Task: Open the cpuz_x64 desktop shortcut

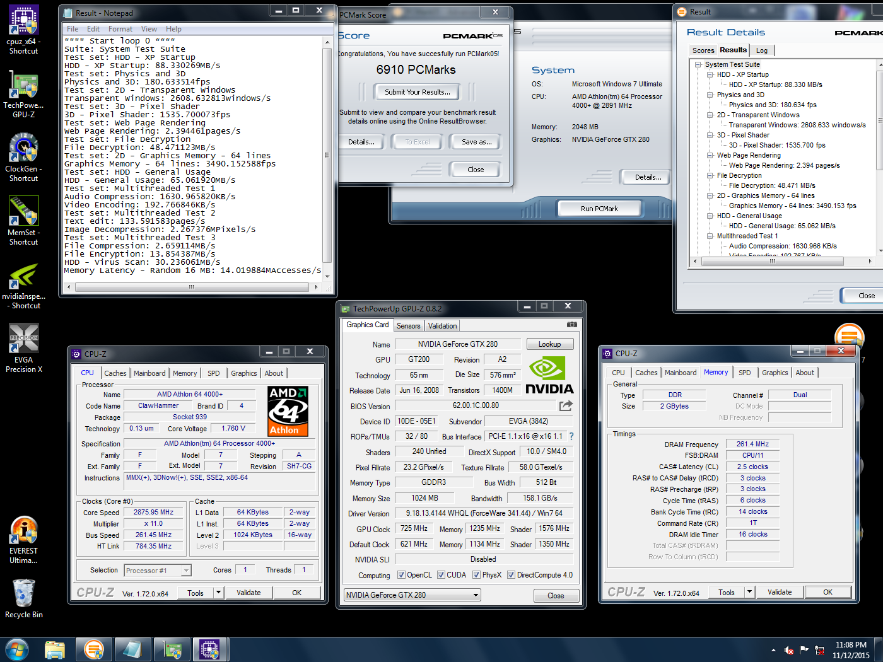Action: 23,30
